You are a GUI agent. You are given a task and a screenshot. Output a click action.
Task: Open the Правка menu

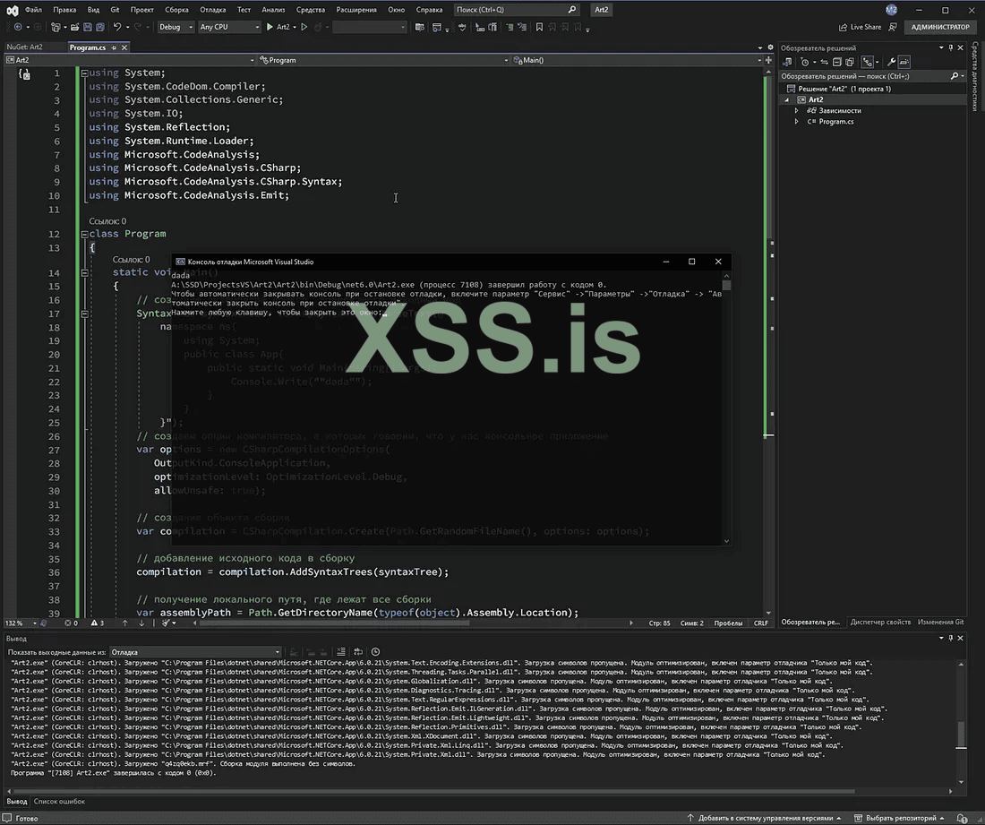tap(64, 10)
